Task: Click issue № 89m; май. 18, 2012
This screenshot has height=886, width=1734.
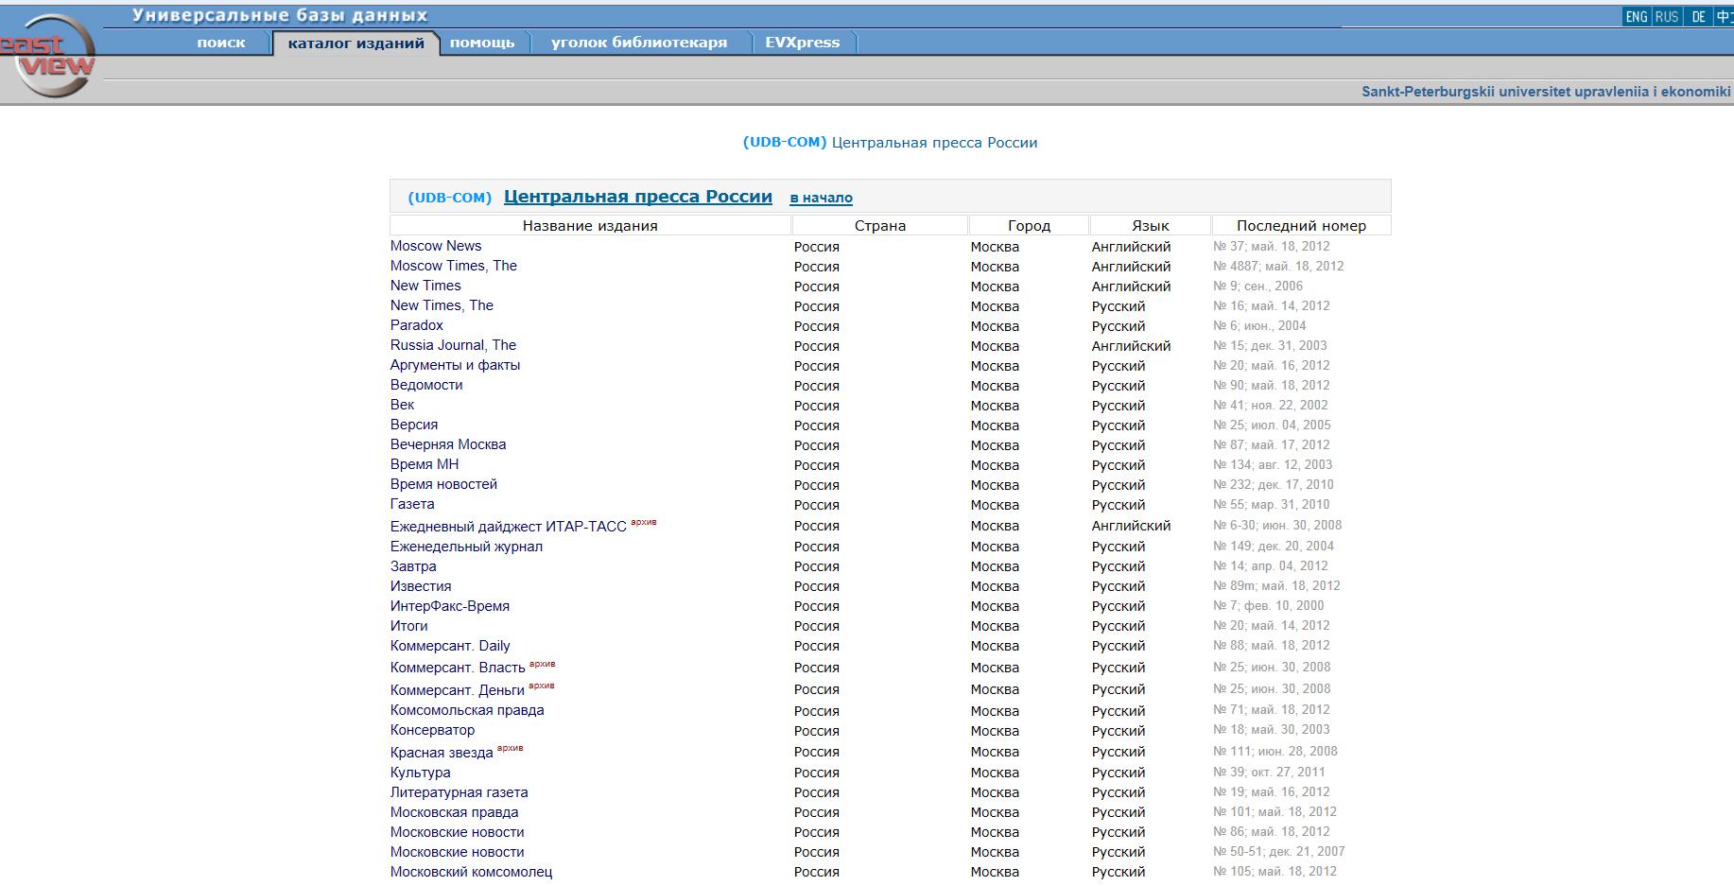Action: [1276, 585]
